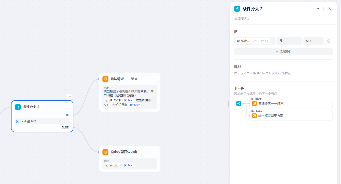Image resolution: width=341 pixels, height=184 pixels.
Task: Open the three-dot menu above 条件分支 2 node
Action: pyautogui.click(x=69, y=97)
